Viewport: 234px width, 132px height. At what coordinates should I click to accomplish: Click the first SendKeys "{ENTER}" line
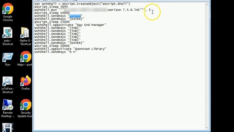[59, 19]
